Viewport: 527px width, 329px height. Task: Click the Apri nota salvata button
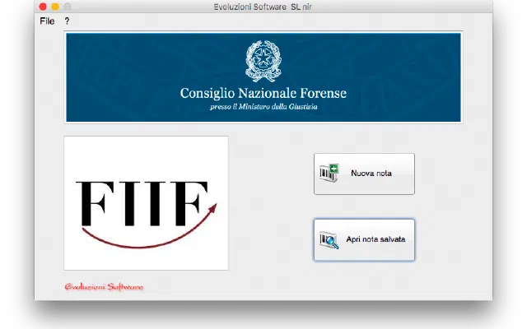click(x=364, y=239)
